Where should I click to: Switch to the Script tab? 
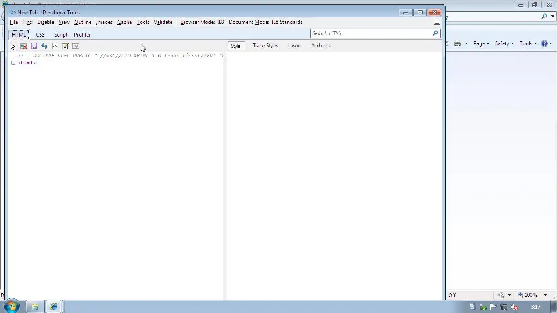tap(60, 35)
